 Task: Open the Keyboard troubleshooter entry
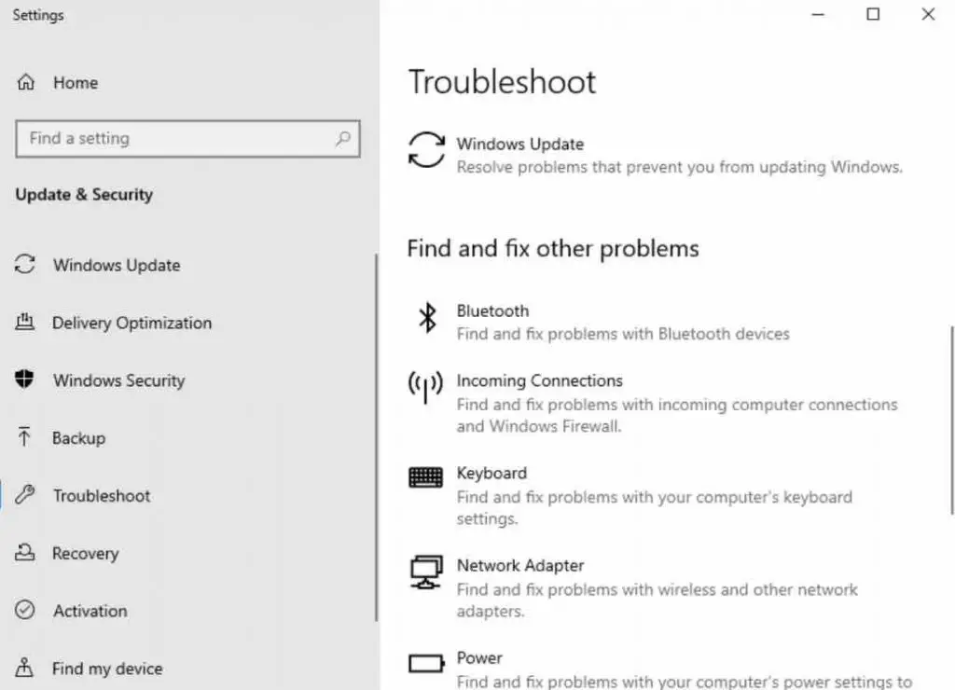(x=491, y=474)
